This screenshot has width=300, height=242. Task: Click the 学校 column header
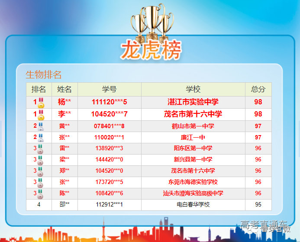pos(193,89)
